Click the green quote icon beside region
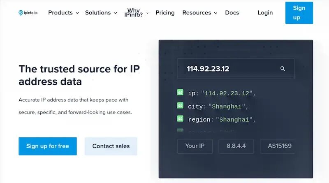 pos(180,118)
